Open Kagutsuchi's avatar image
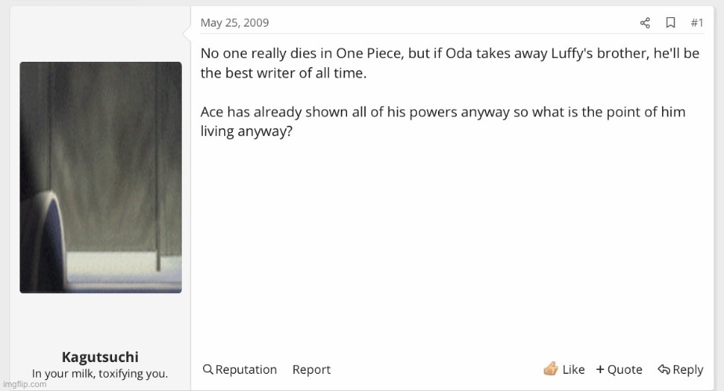Viewport: 724px width, 391px height. [100, 178]
